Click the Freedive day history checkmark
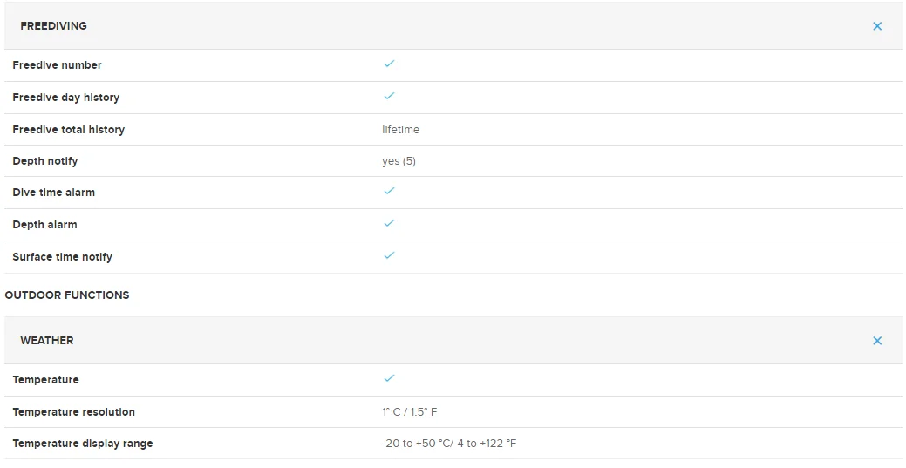The height and width of the screenshot is (468, 906). [x=389, y=96]
